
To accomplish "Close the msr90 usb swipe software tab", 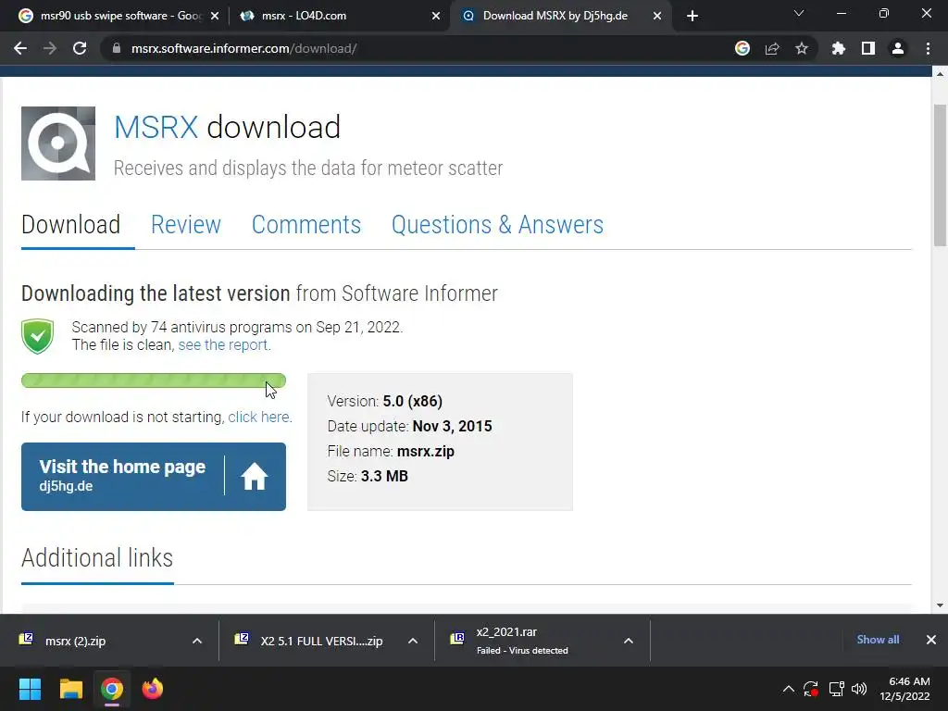I will point(215,16).
